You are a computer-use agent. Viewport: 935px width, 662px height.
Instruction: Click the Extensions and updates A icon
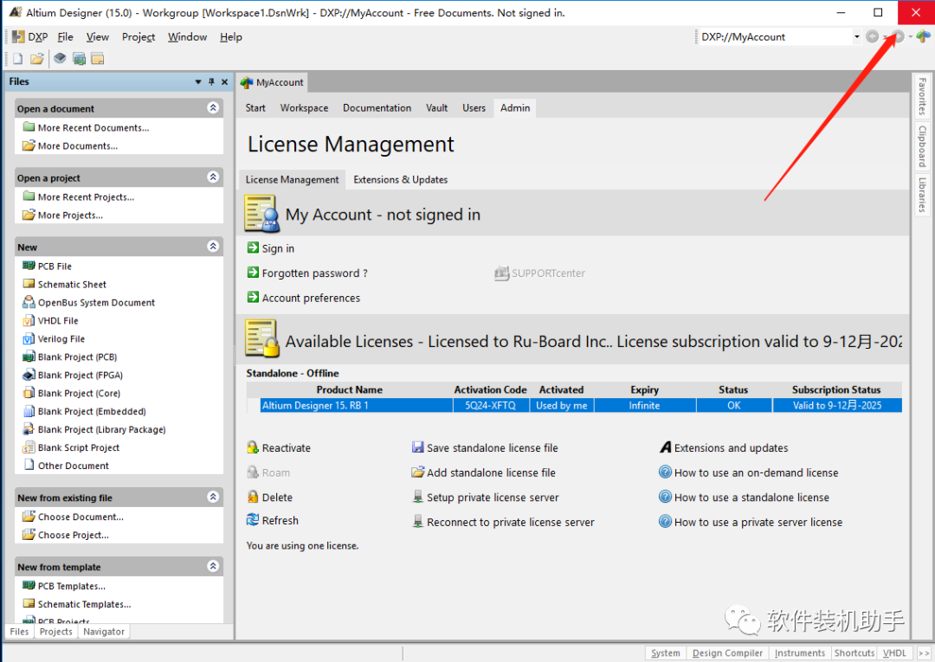pyautogui.click(x=666, y=447)
